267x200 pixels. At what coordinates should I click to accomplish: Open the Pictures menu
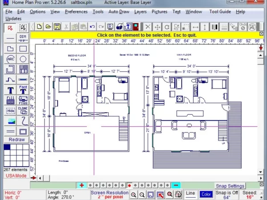tap(159, 12)
